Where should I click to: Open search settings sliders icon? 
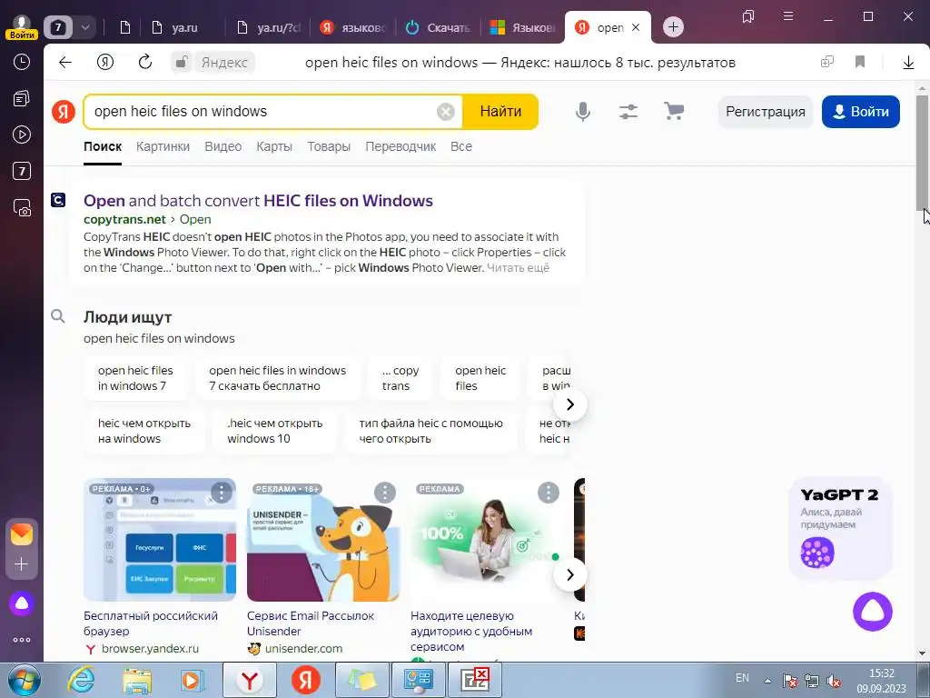pos(628,111)
